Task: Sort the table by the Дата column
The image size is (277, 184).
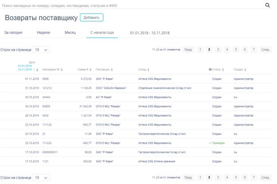Action: point(37,70)
